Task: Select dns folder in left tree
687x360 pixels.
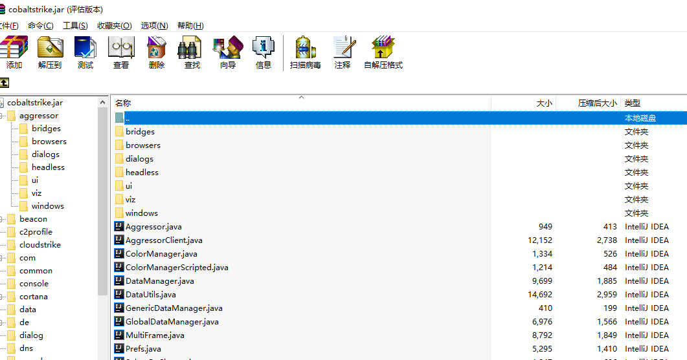Action: (27, 348)
